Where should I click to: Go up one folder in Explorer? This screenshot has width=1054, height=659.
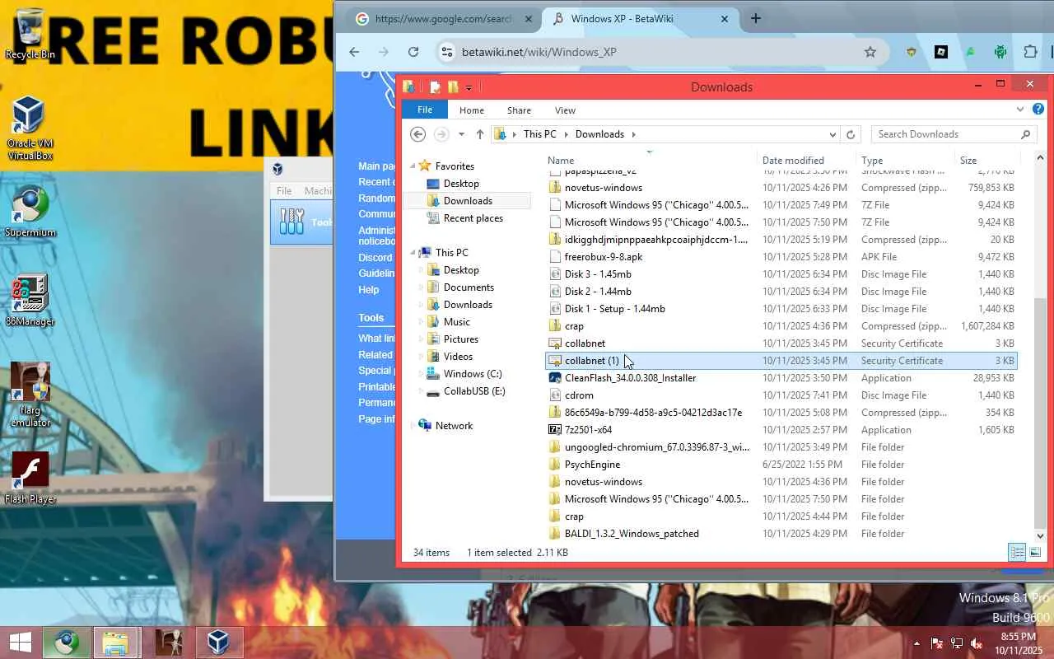coord(480,134)
